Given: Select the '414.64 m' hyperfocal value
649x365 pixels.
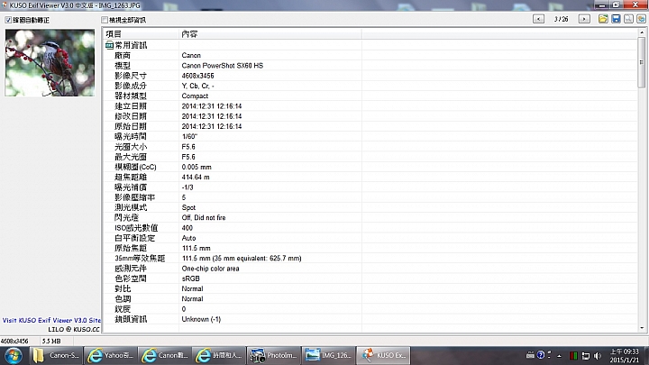Looking at the screenshot, I should (x=196, y=178).
